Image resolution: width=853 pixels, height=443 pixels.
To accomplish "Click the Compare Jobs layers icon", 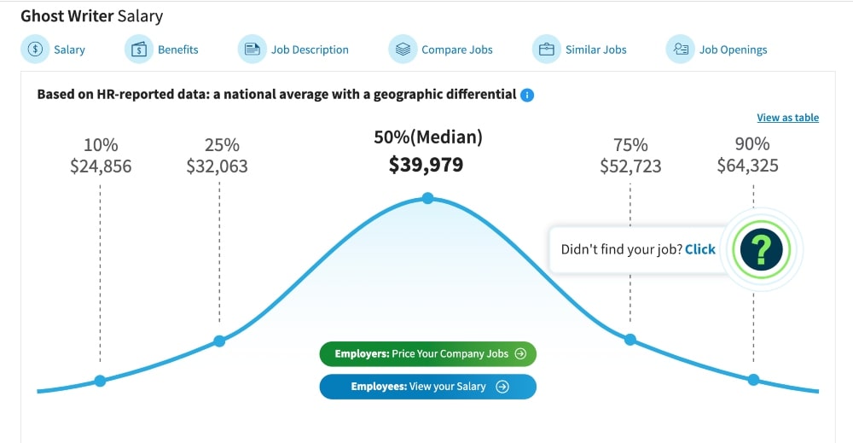I will tap(403, 50).
